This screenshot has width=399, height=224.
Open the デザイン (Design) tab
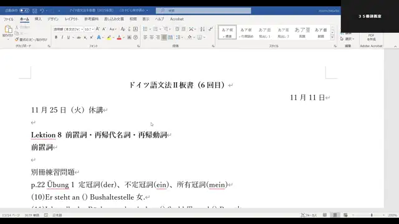[x=53, y=19]
